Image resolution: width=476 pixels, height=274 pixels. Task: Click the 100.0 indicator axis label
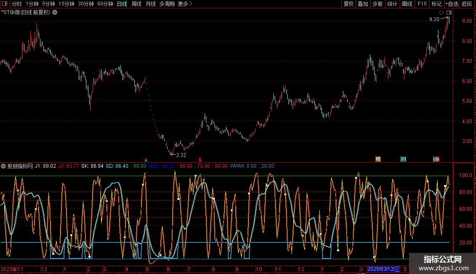pos(465,175)
